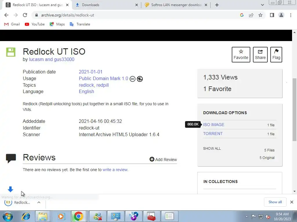Image resolution: width=297 pixels, height=222 pixels.
Task: Click the address bar URL field
Action: click(x=135, y=15)
